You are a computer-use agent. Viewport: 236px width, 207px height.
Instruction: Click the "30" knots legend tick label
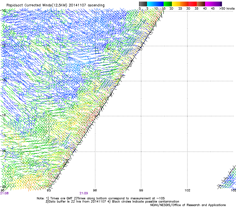pos(188,9)
